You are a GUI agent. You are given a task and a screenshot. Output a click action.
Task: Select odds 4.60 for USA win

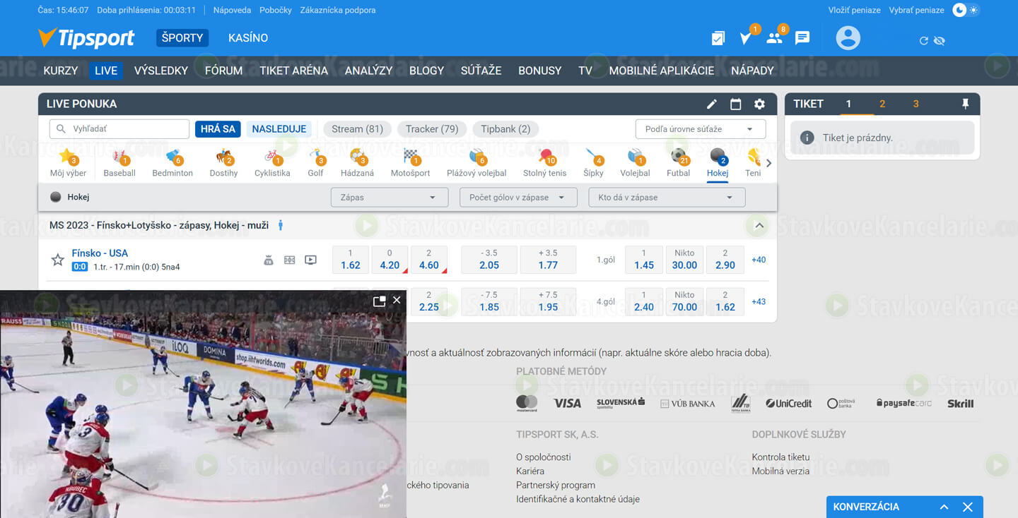[429, 259]
